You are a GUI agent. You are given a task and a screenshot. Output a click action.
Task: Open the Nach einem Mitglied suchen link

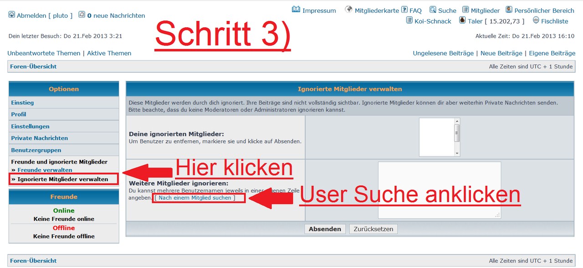pyautogui.click(x=195, y=198)
